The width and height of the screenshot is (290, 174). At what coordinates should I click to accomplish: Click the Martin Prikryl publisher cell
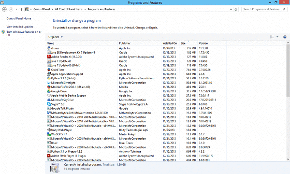127,134
